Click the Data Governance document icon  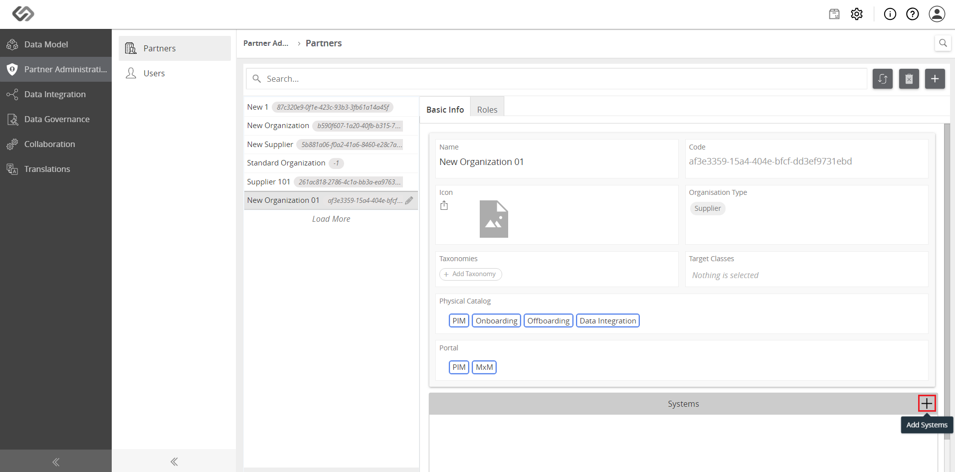coord(12,119)
